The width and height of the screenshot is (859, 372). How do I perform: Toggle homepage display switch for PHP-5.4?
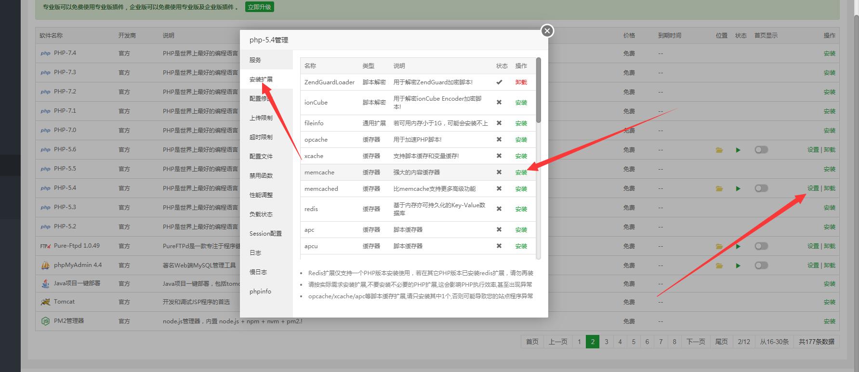coord(761,188)
